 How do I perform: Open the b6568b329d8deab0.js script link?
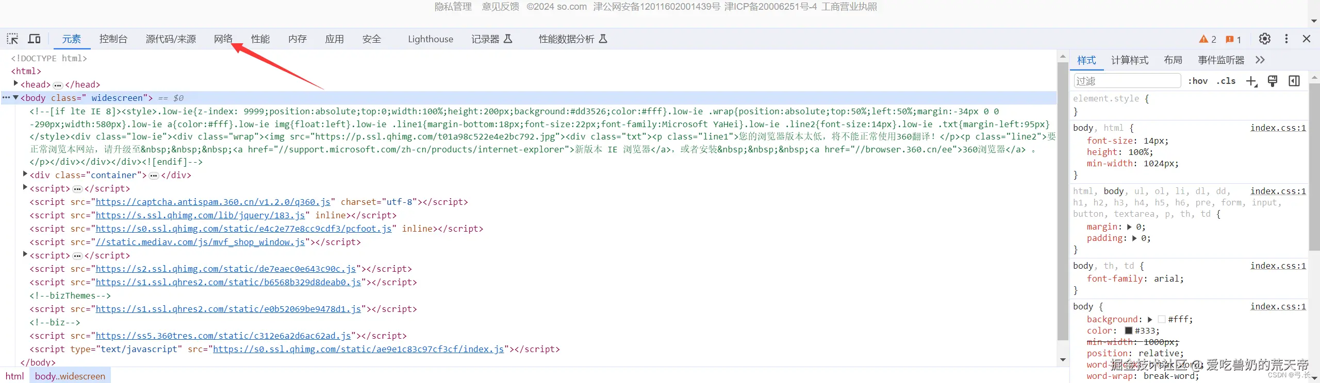click(228, 282)
